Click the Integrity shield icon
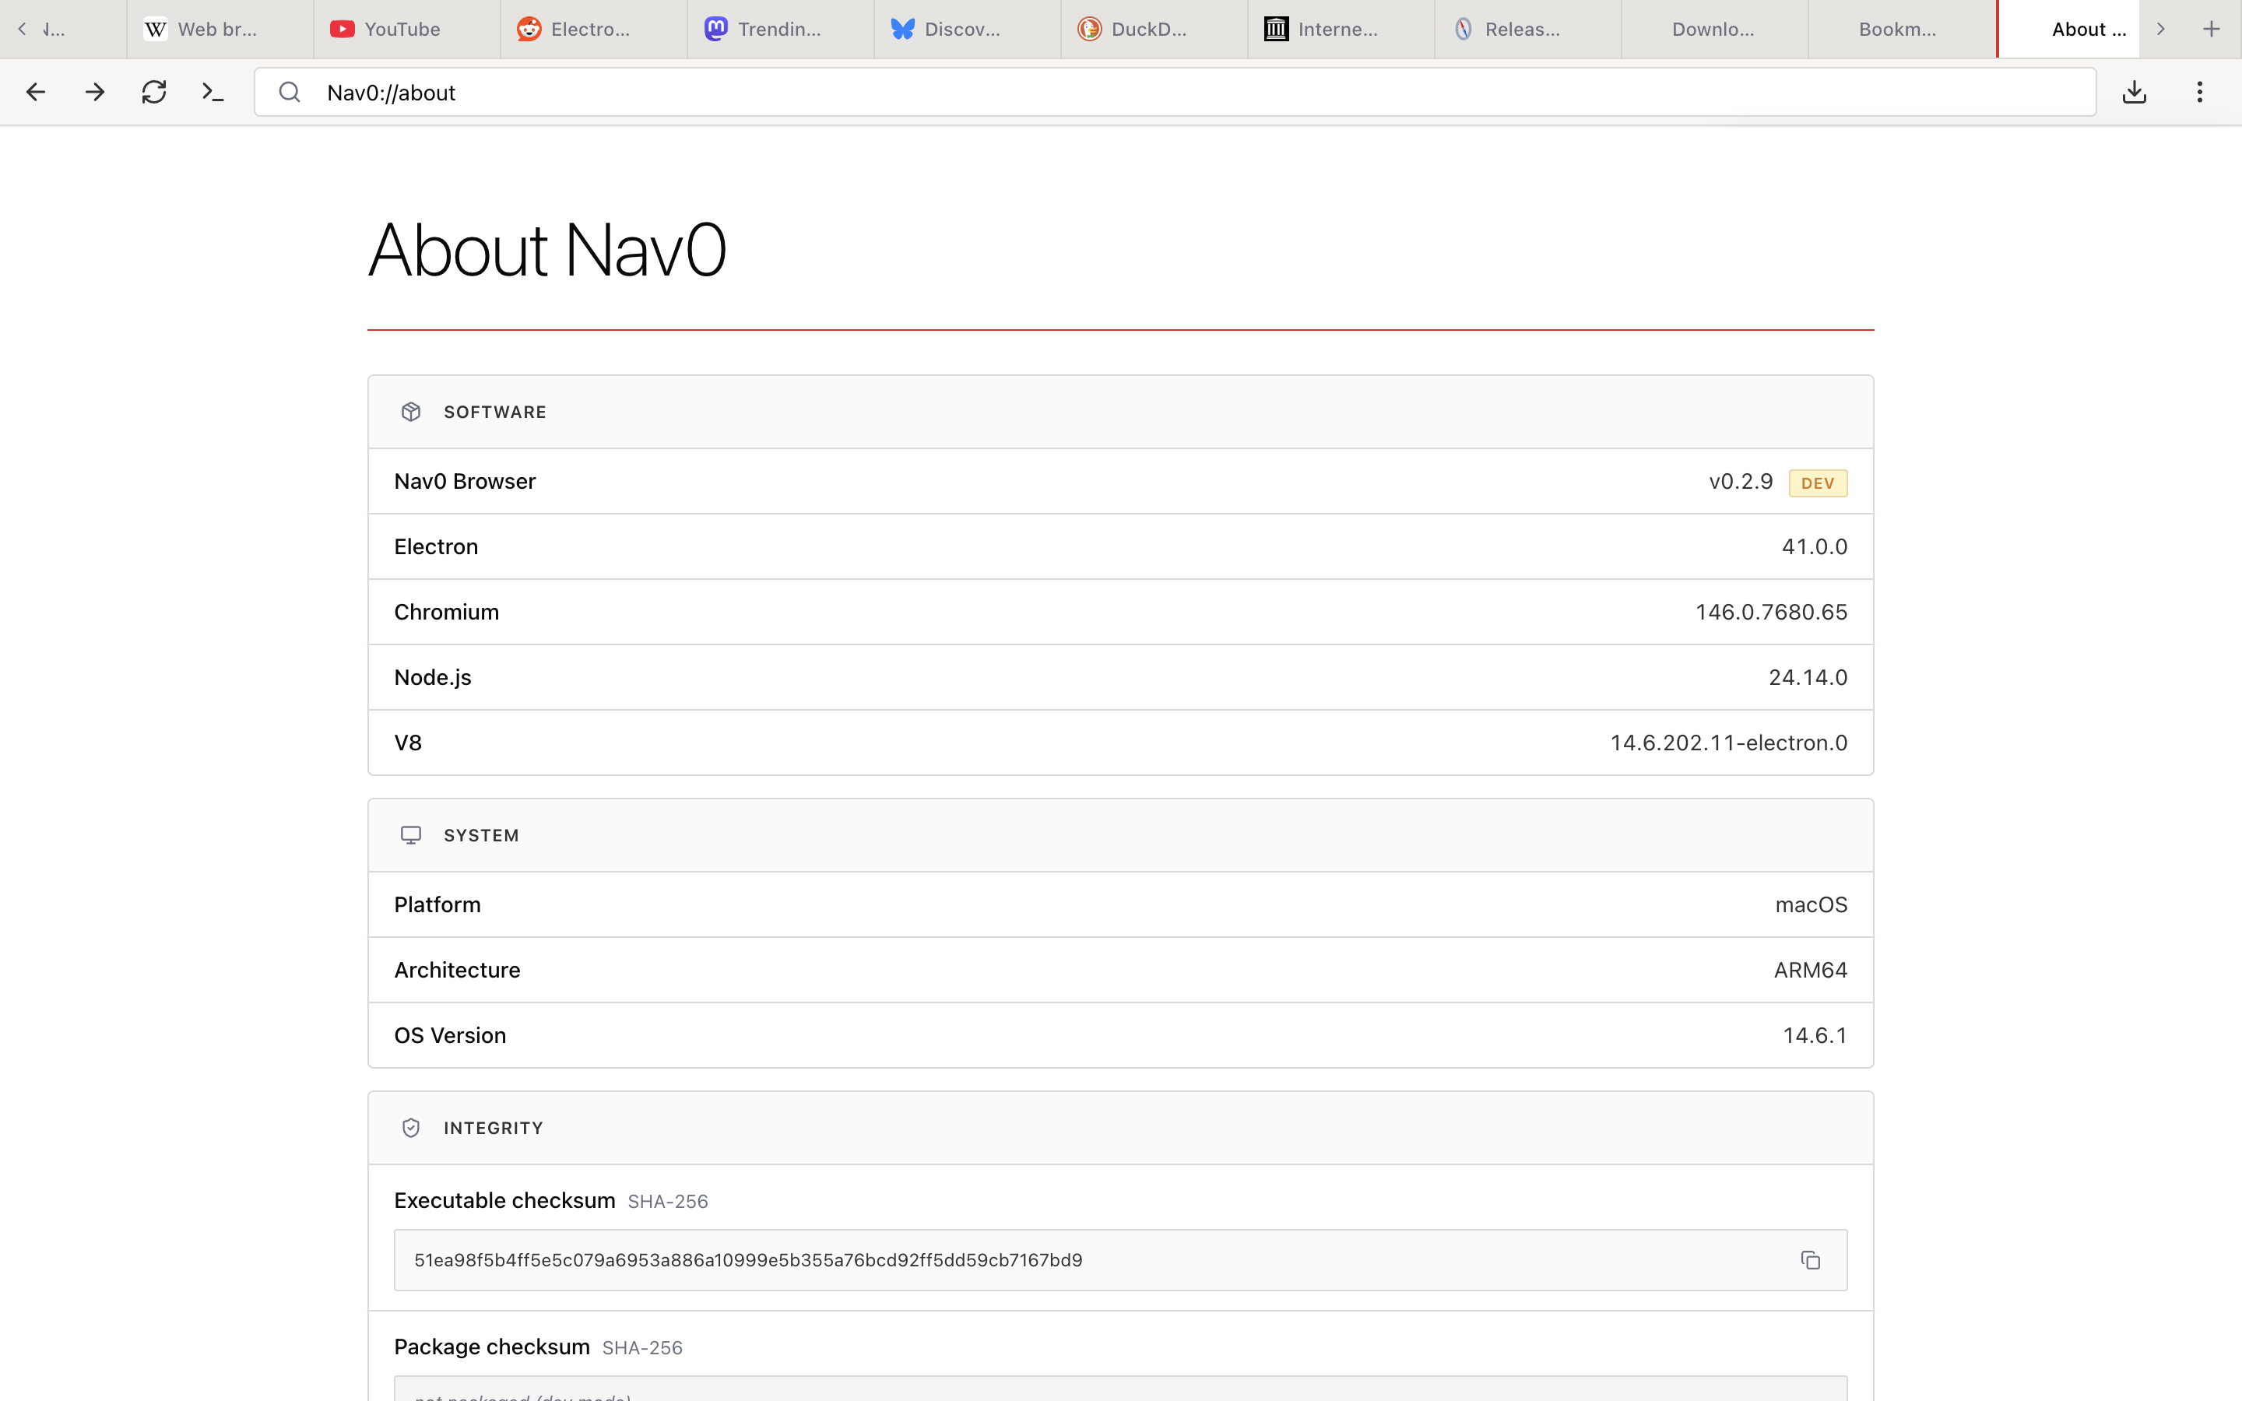Screen dimensions: 2242x1401 coord(411,1128)
